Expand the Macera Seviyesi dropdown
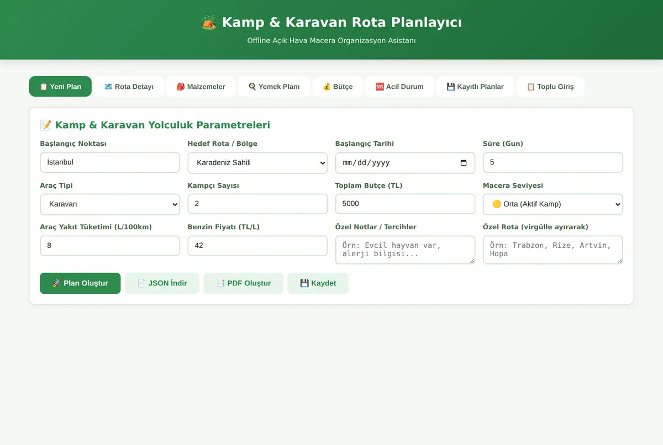The height and width of the screenshot is (445, 663). (x=552, y=204)
